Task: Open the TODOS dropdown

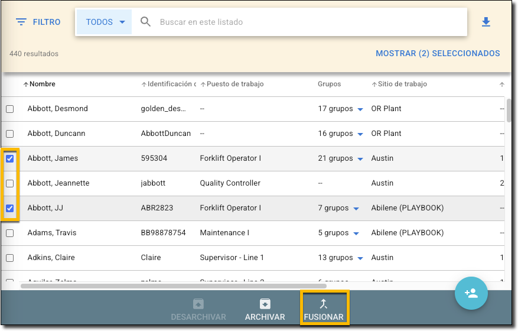Action: (105, 22)
